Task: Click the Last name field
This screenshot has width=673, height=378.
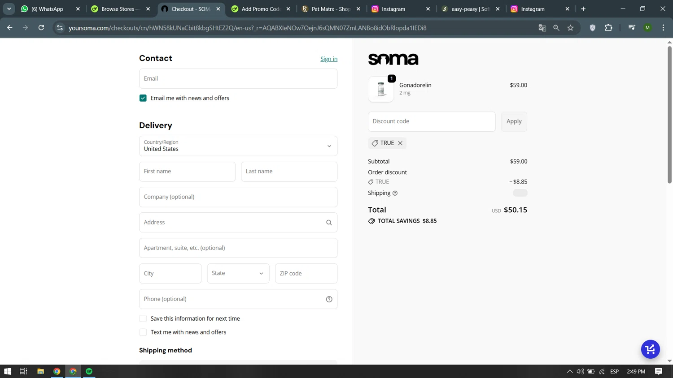Action: click(x=289, y=172)
